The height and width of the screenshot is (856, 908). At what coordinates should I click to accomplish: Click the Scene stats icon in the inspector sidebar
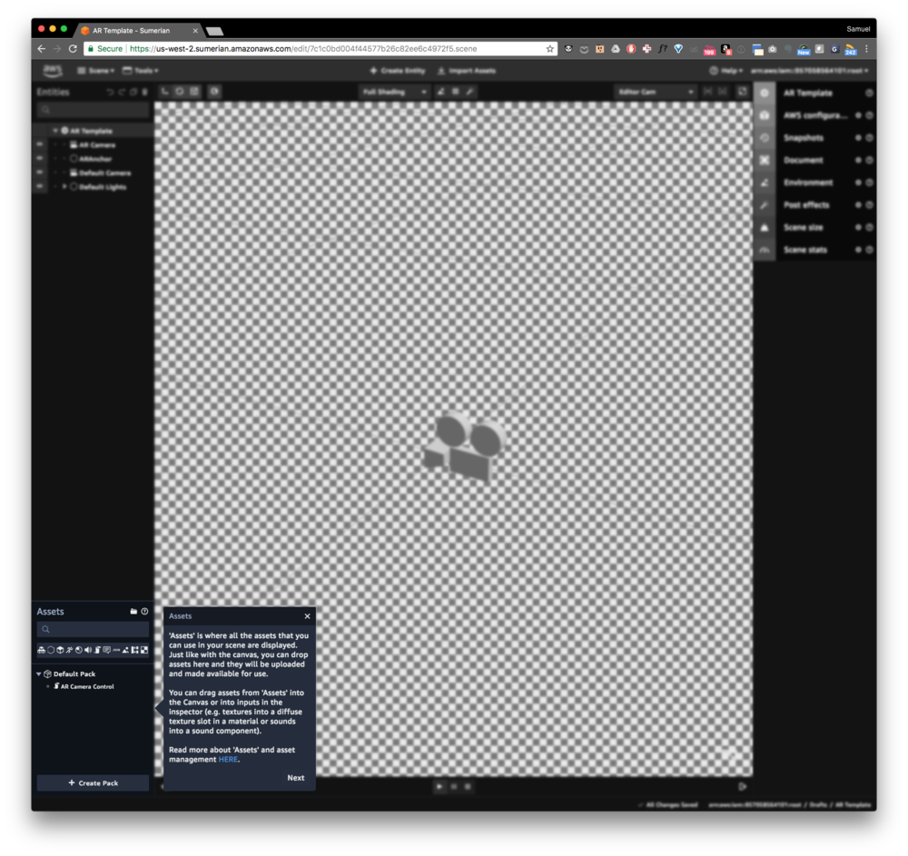click(765, 250)
